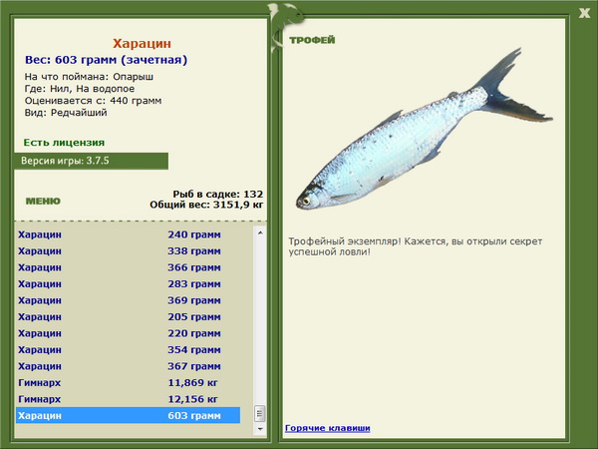Select the Харацин 338 грамм row
The height and width of the screenshot is (449, 598).
pos(129,251)
